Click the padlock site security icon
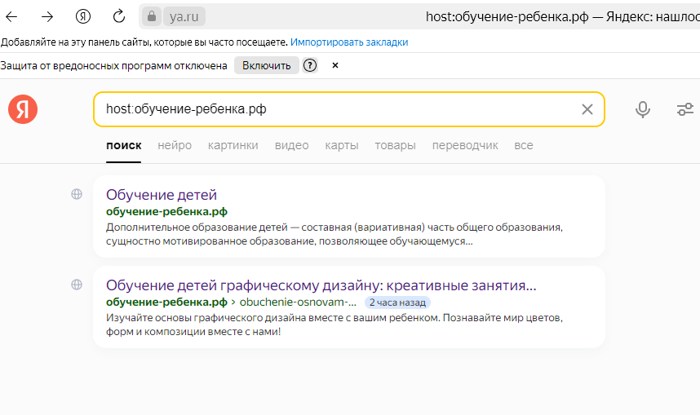 pyautogui.click(x=152, y=16)
